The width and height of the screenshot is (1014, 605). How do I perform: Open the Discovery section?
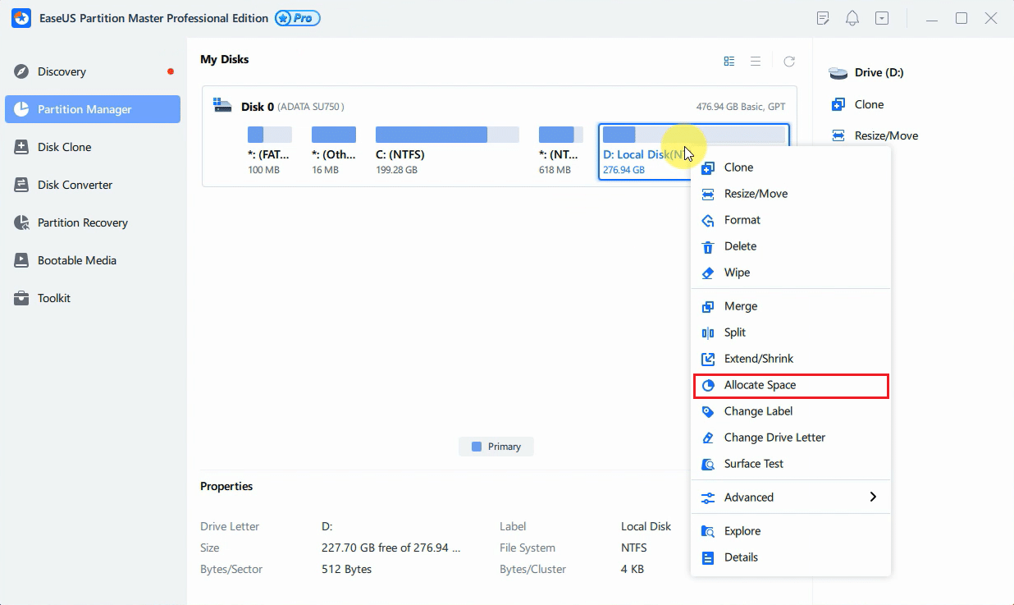click(x=92, y=71)
